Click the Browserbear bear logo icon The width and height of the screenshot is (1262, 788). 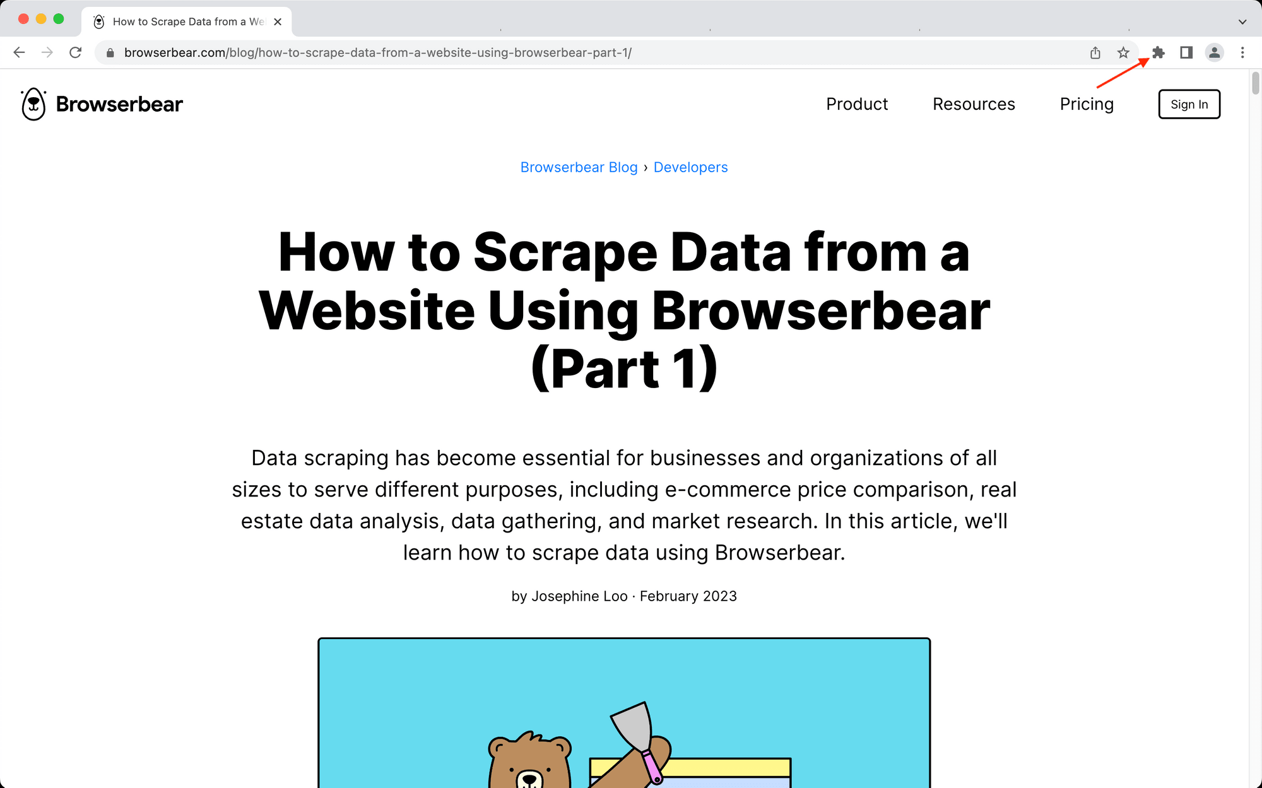pyautogui.click(x=33, y=103)
